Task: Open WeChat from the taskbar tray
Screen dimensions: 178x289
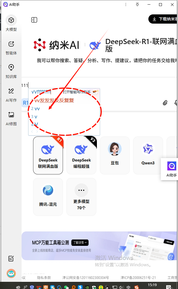Action: (x=66, y=287)
